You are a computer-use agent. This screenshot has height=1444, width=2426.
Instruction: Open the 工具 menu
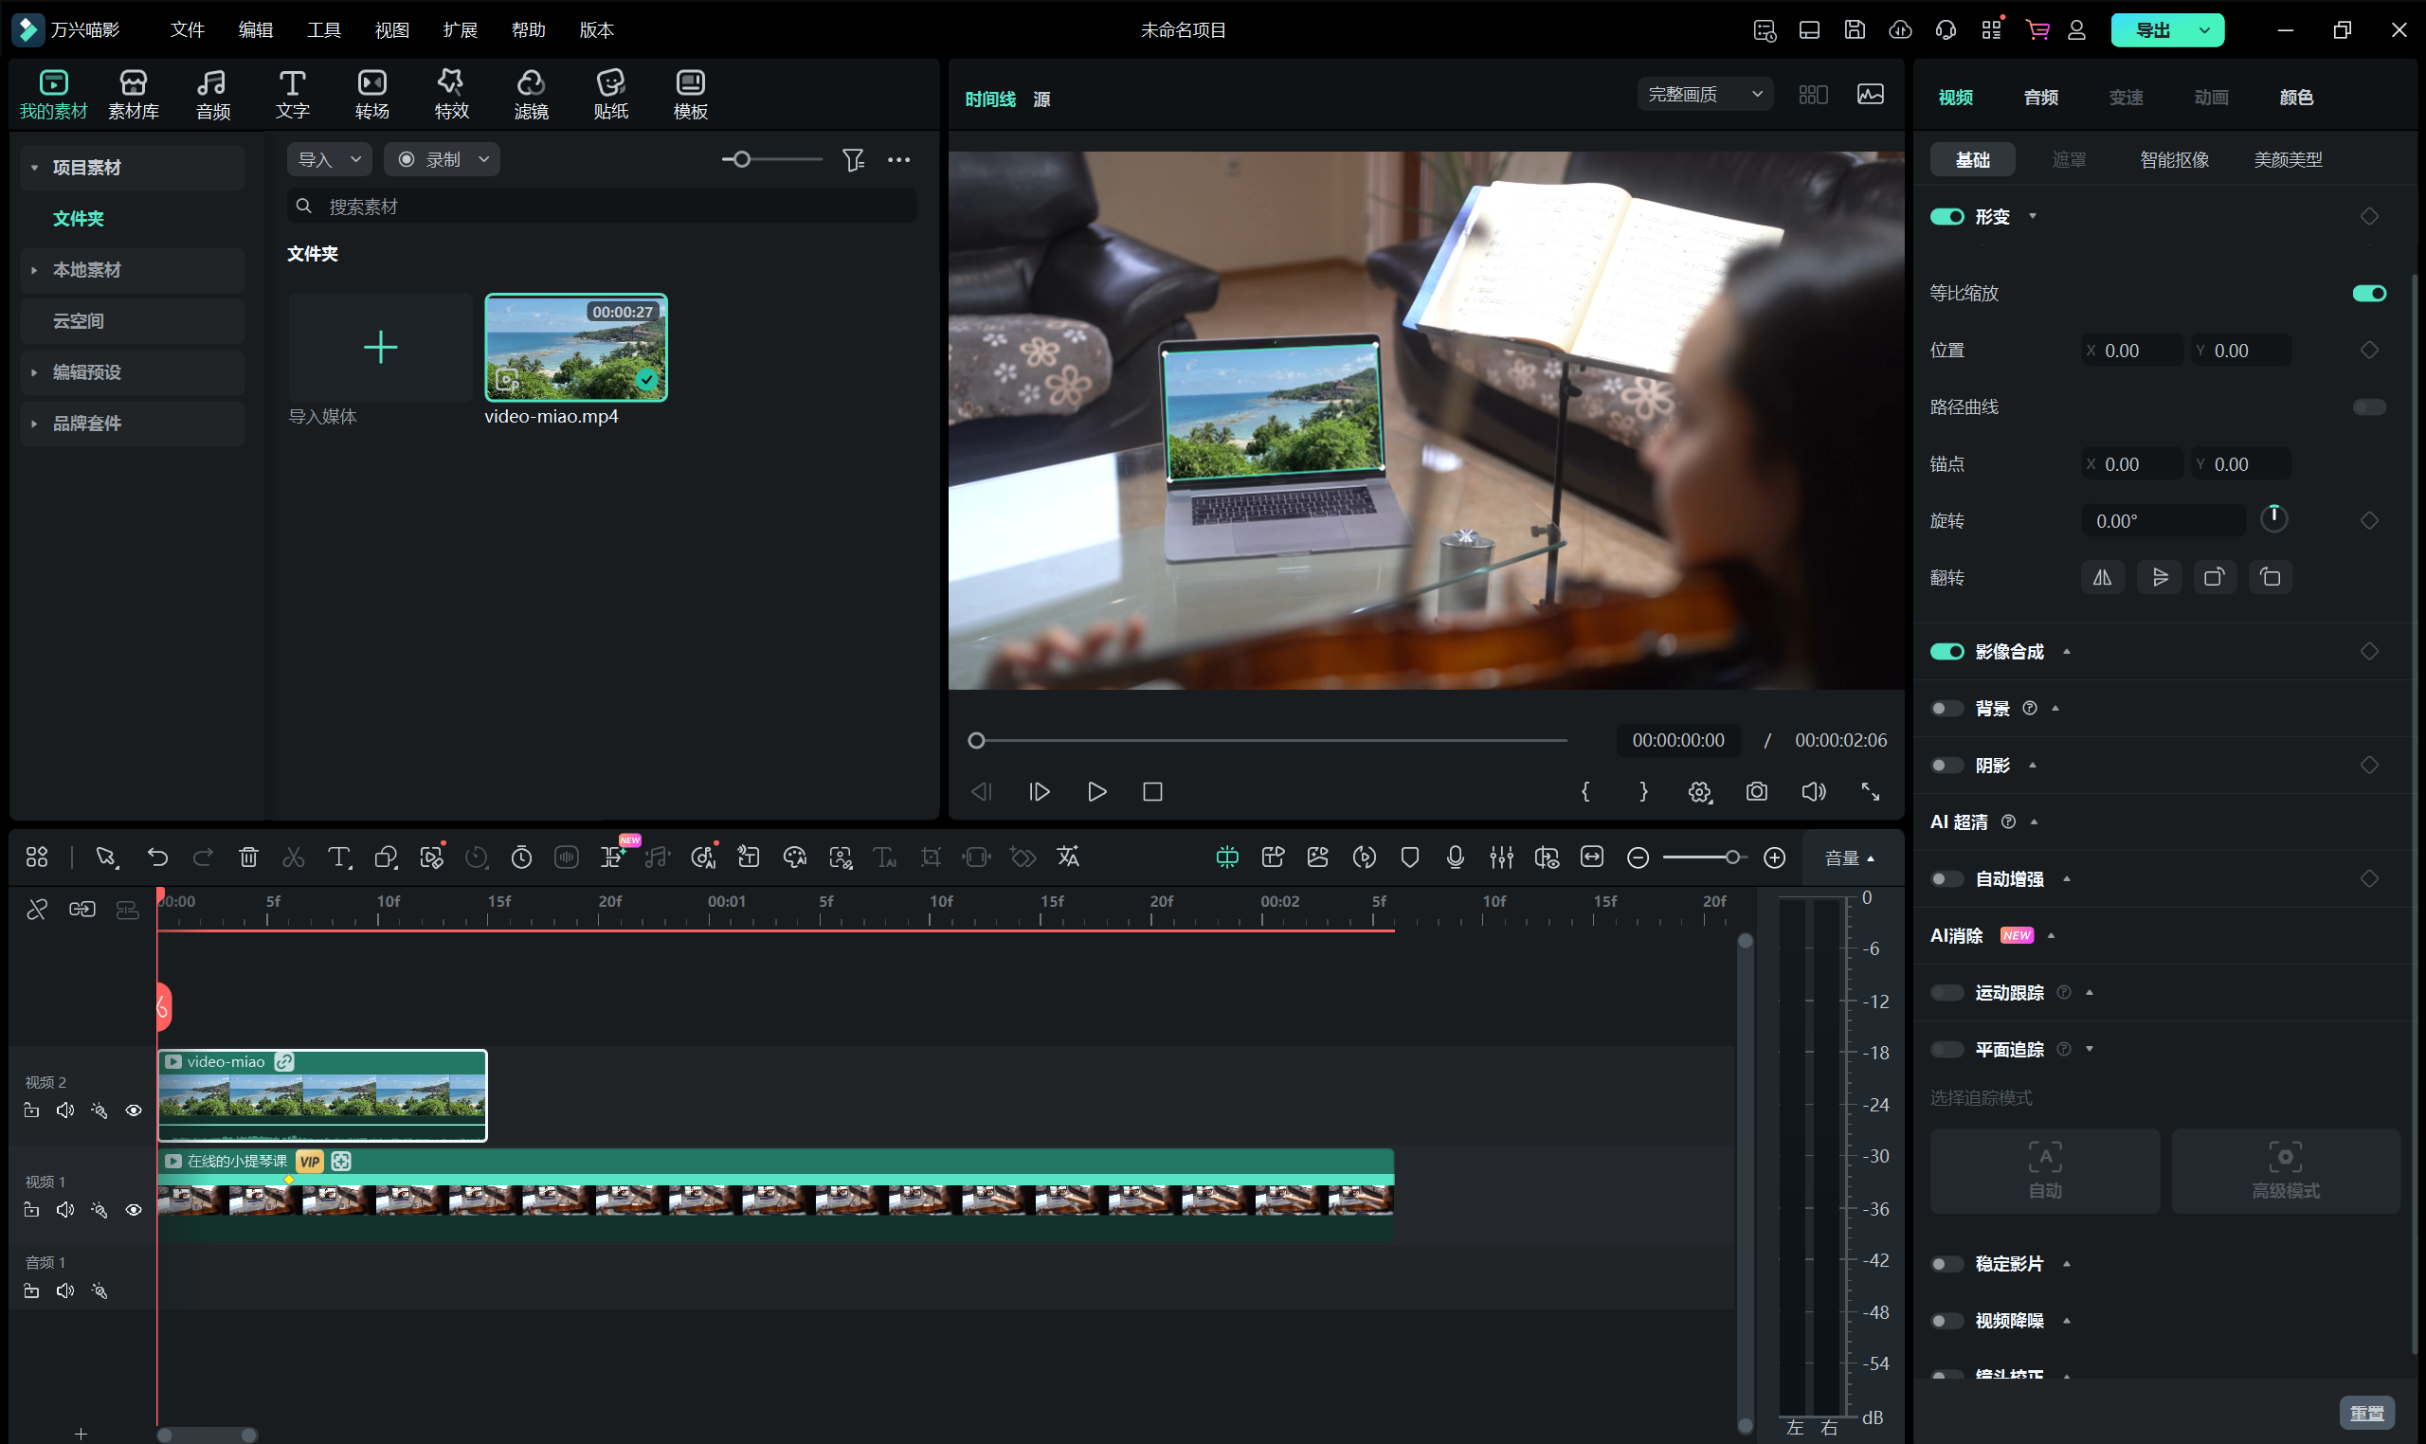[x=323, y=30]
